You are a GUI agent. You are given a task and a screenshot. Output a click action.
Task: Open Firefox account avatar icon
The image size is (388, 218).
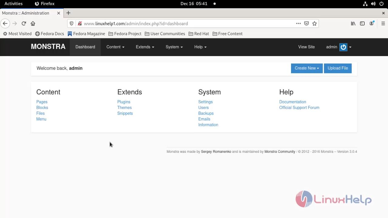[372, 23]
